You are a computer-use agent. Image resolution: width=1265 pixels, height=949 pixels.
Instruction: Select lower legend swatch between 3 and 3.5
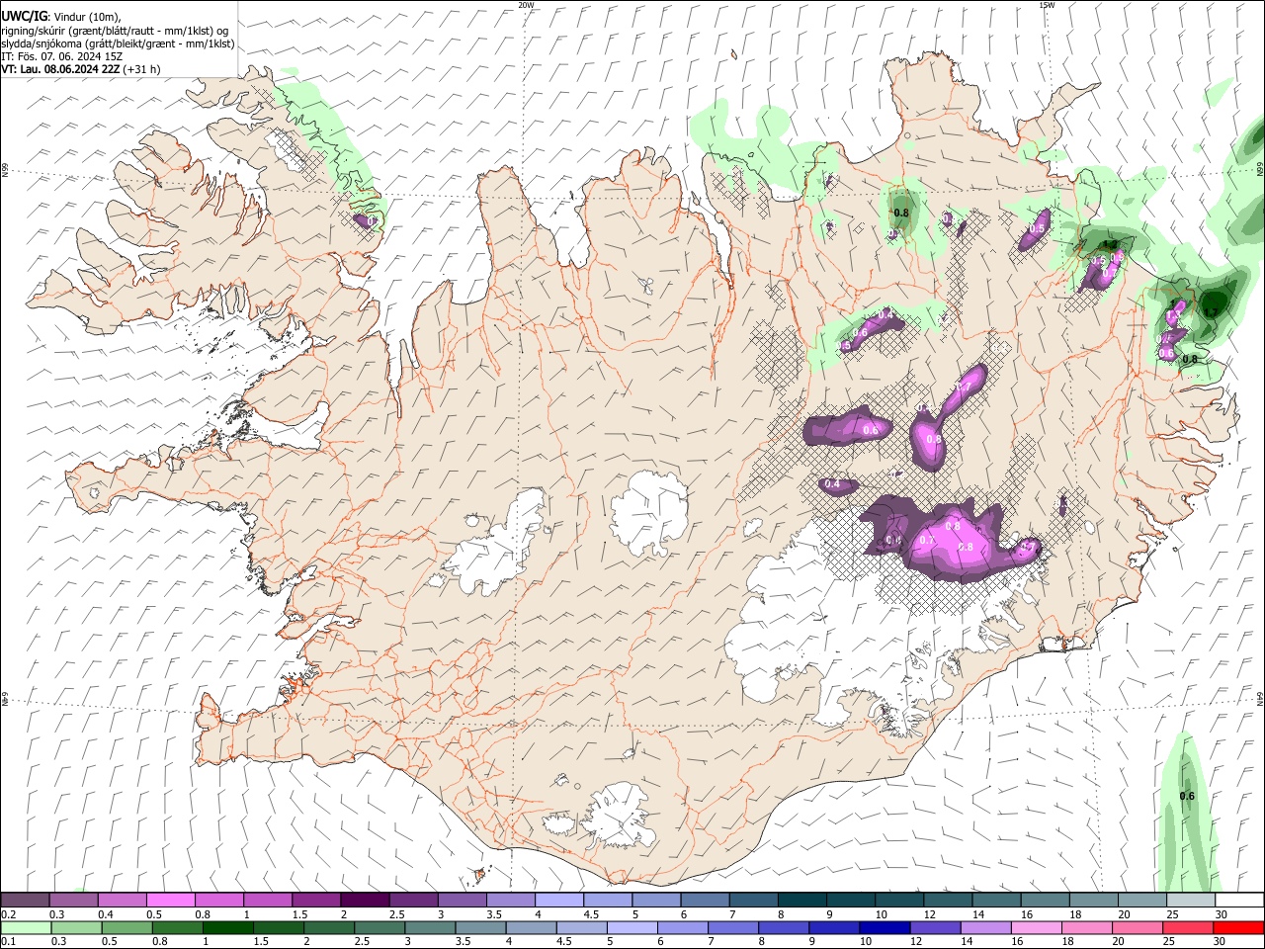pyautogui.click(x=431, y=928)
